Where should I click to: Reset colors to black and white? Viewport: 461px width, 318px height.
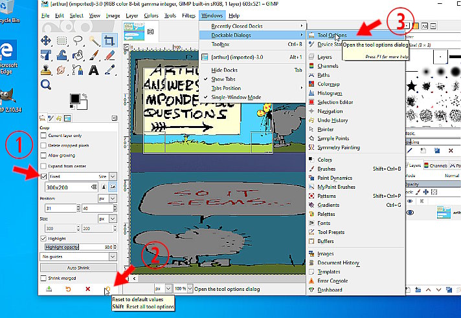72,107
